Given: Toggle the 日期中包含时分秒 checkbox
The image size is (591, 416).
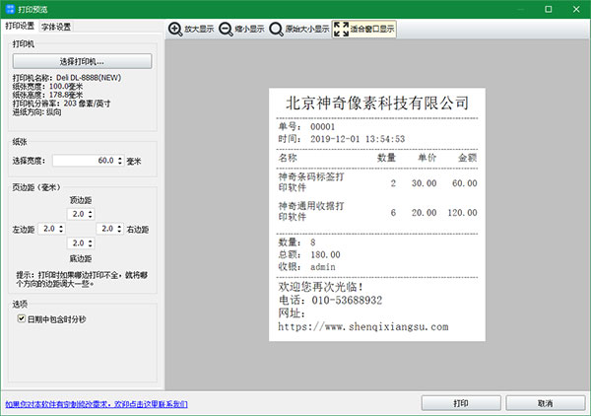Looking at the screenshot, I should pos(22,318).
